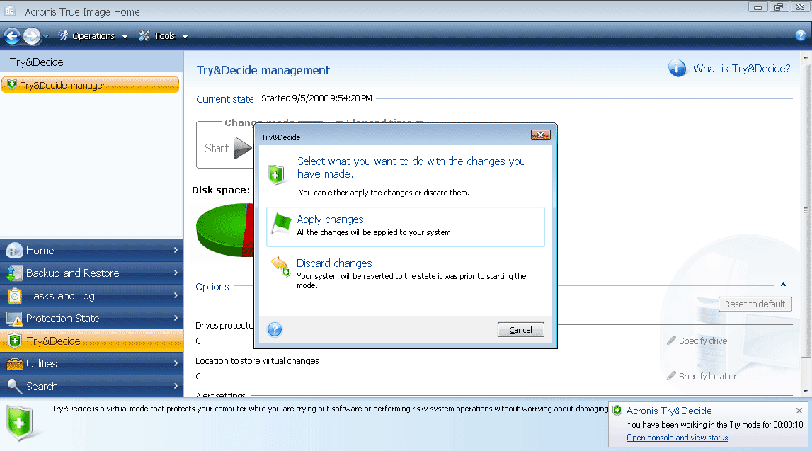Click the disk space pie chart
This screenshot has height=451, width=812.
[225, 229]
